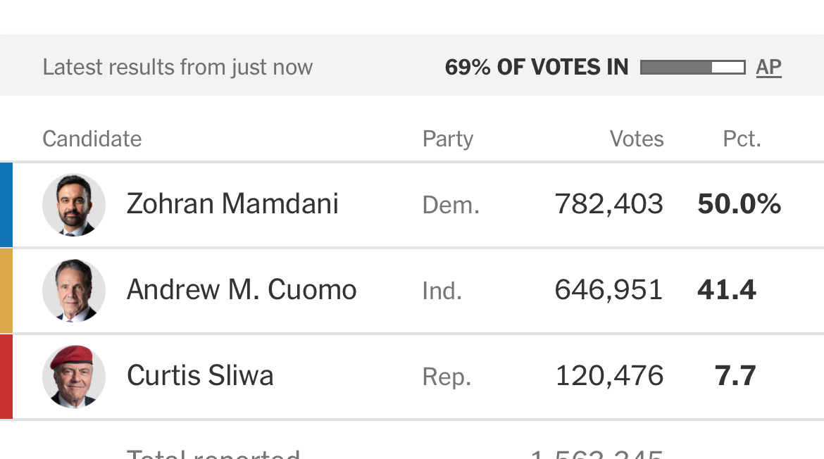Click Andrew M. Cuomo's candidate photo

74,290
